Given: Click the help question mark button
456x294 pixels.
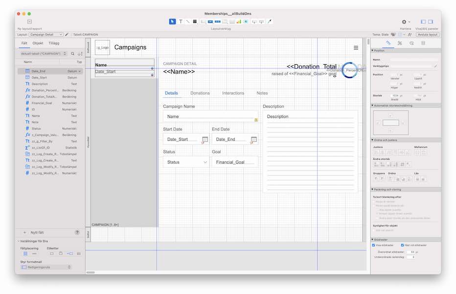Looking at the screenshot, I should coord(77,232).
